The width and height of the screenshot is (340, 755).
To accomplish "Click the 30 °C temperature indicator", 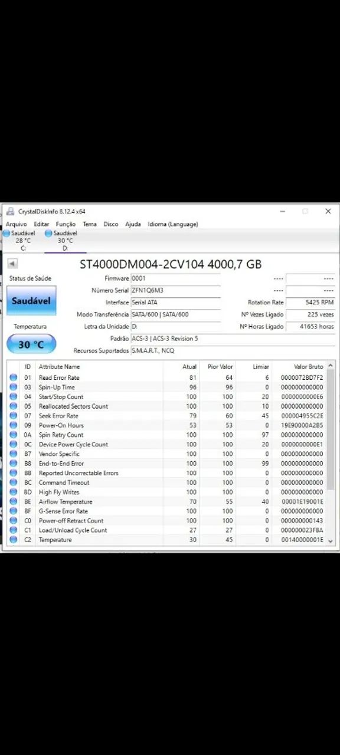I will pyautogui.click(x=31, y=344).
